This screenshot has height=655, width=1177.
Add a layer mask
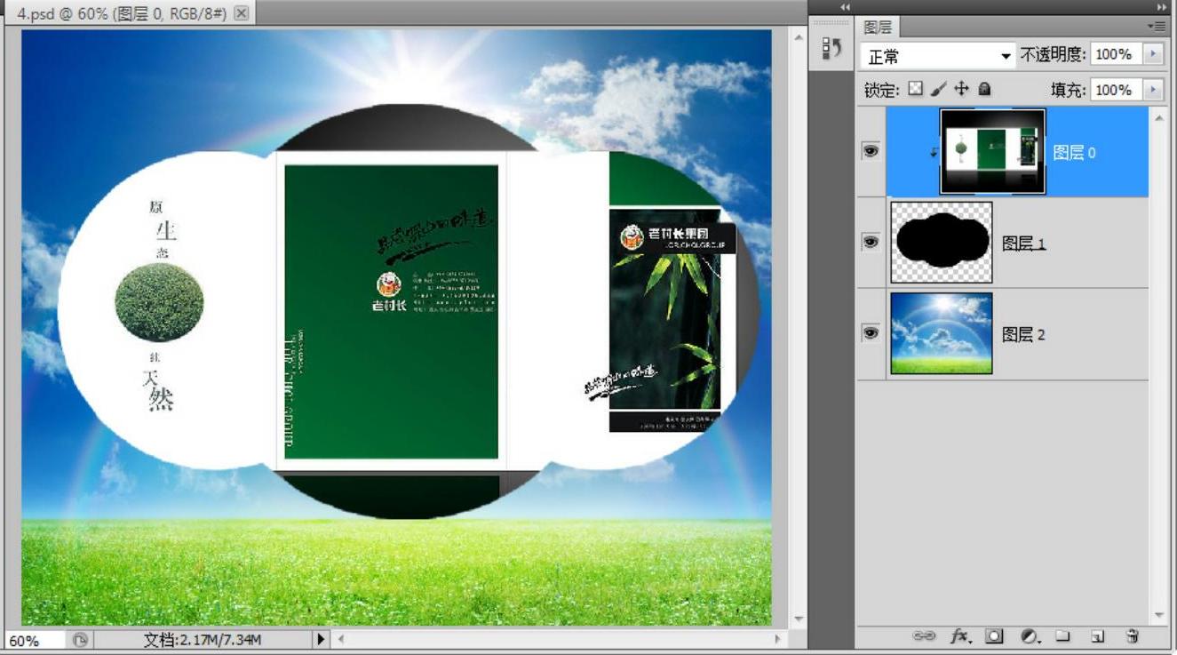pos(995,636)
